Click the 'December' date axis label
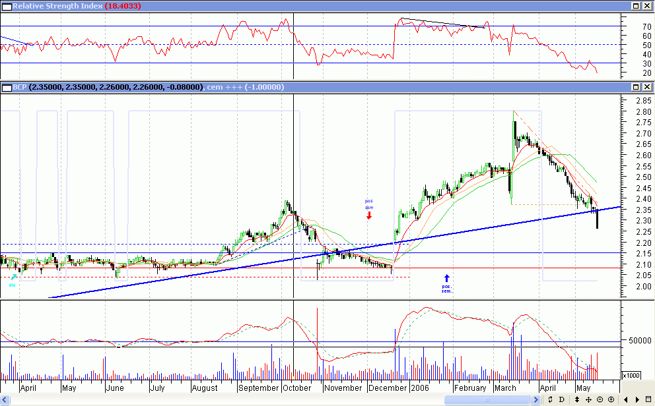Viewport: 655px width, 406px height. (388, 388)
